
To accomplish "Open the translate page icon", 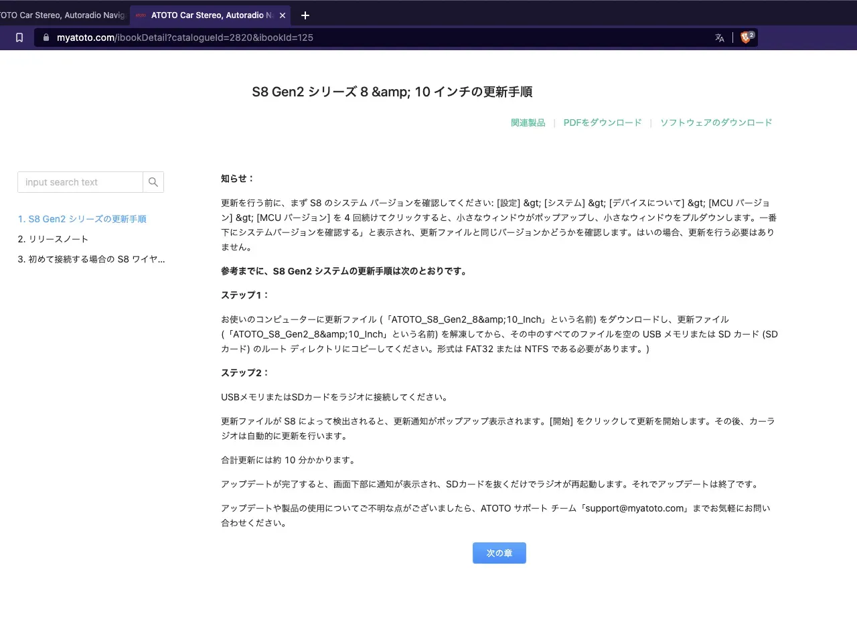I will (720, 37).
